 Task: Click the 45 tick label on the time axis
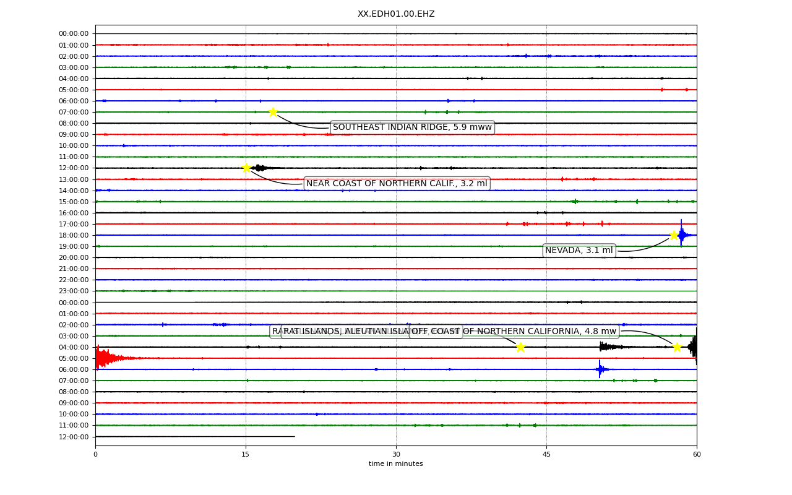pyautogui.click(x=546, y=455)
